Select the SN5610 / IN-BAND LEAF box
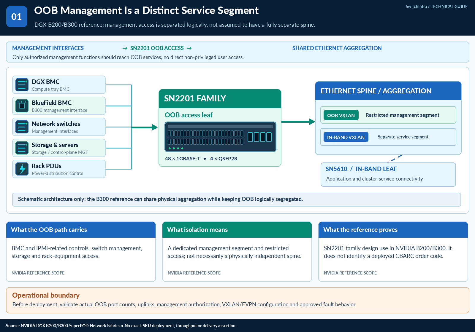Viewport: 475px width, 332px height. (388, 175)
